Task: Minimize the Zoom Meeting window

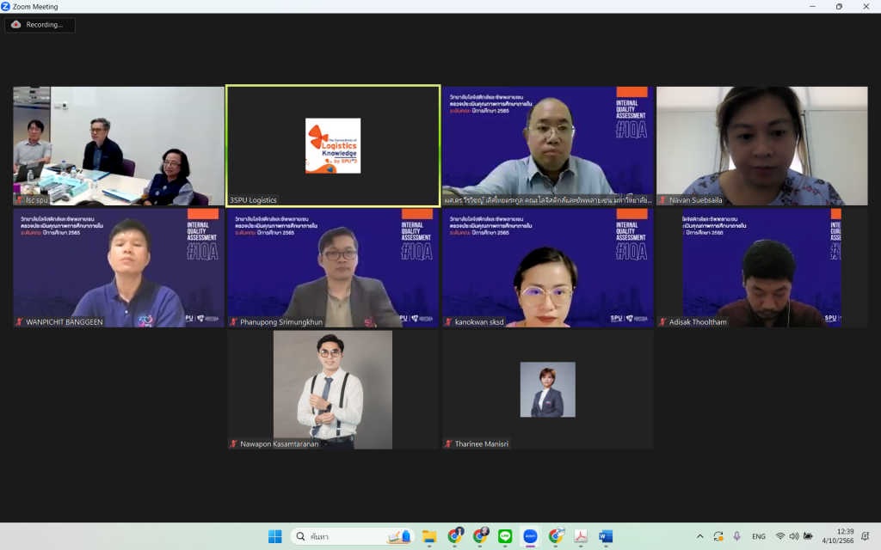Action: [812, 7]
